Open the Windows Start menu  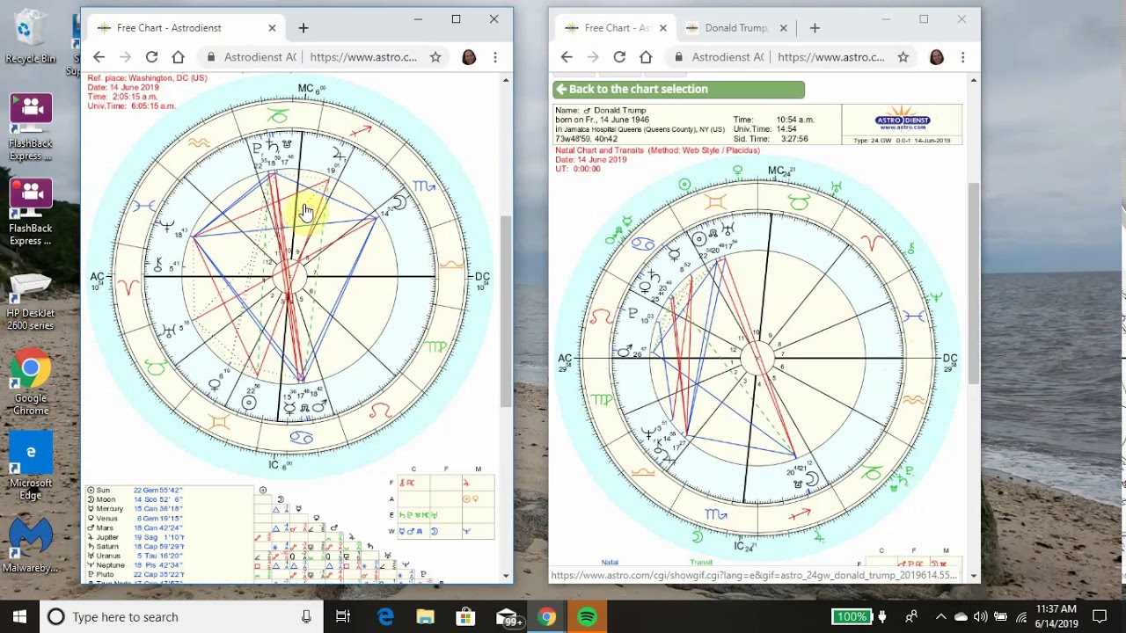pos(19,616)
